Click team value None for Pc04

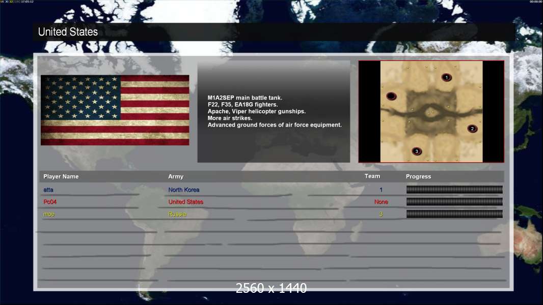coord(381,202)
